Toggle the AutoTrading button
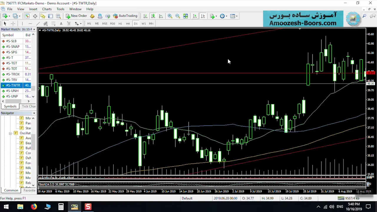377x212 pixels. pyautogui.click(x=125, y=16)
